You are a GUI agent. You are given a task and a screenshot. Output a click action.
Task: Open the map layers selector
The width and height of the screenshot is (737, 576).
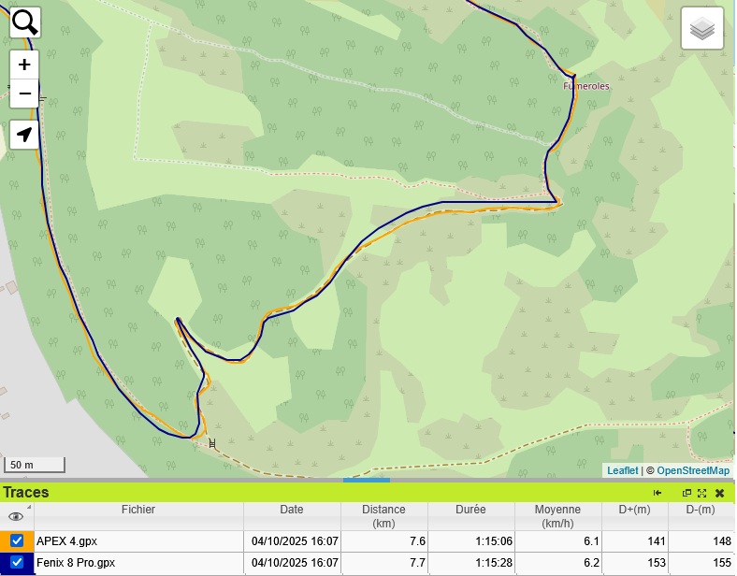[701, 30]
